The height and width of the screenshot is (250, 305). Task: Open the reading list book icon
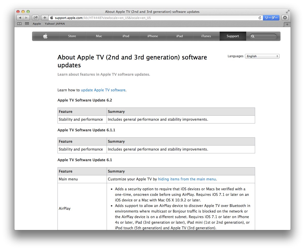[x=19, y=24]
